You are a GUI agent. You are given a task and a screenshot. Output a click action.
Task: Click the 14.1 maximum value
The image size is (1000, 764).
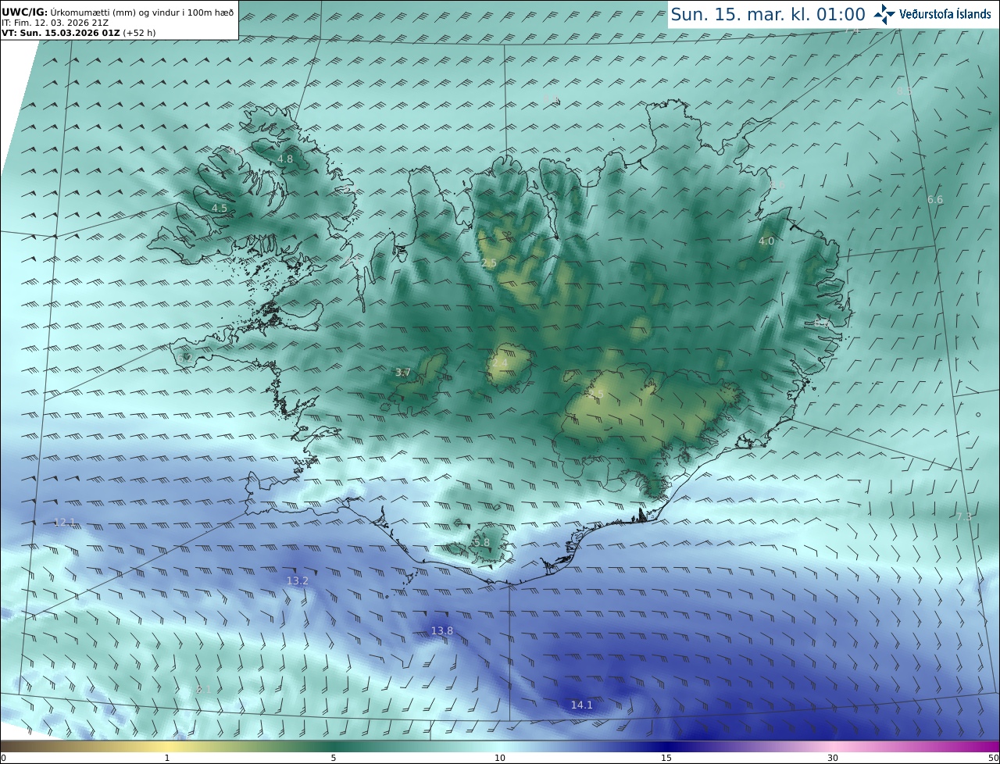tap(582, 705)
